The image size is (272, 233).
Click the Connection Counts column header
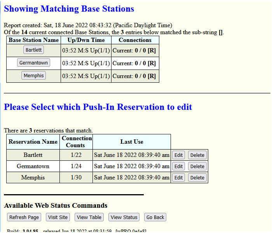click(76, 142)
